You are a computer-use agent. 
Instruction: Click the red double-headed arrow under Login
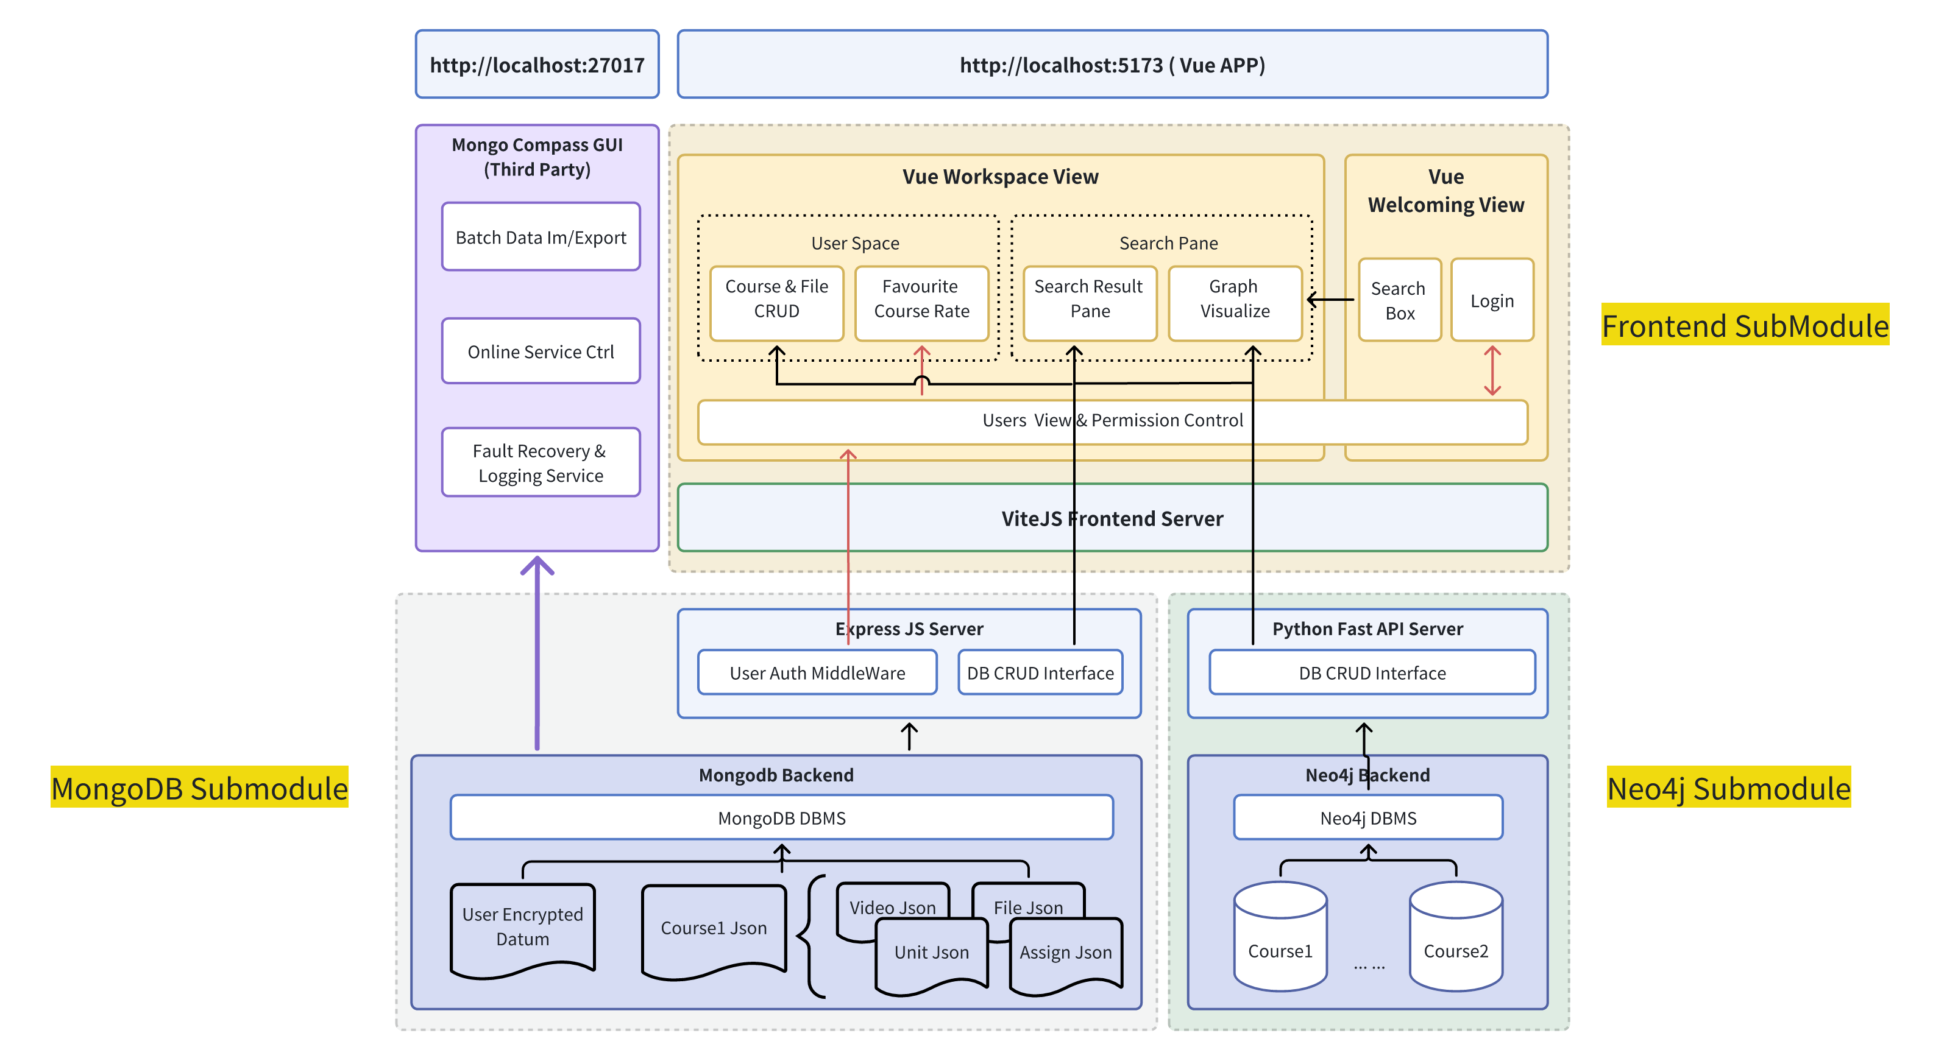[1492, 370]
